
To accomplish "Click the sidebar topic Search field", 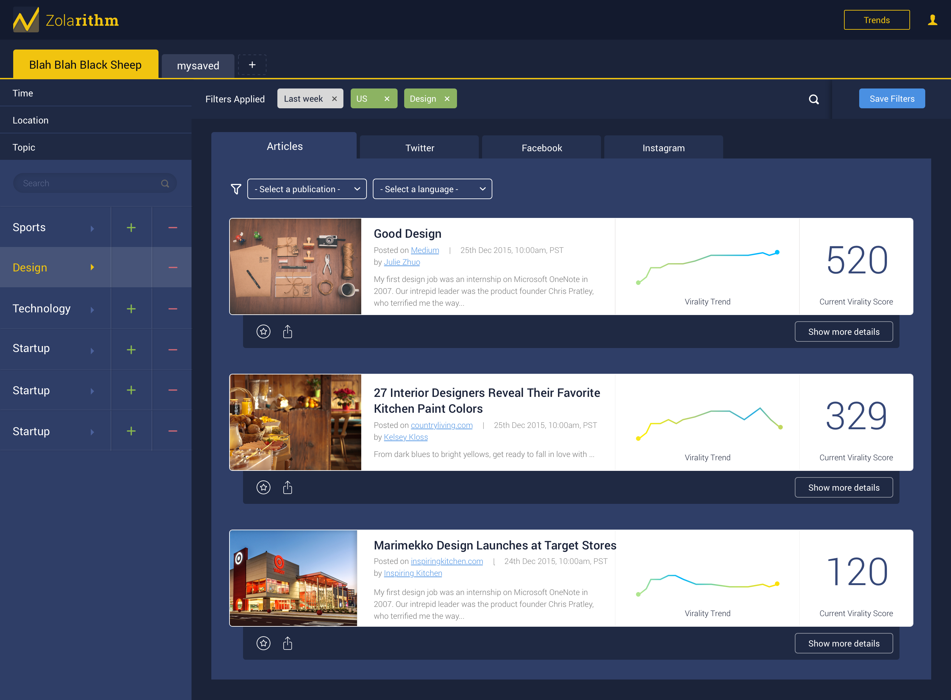I will (89, 183).
